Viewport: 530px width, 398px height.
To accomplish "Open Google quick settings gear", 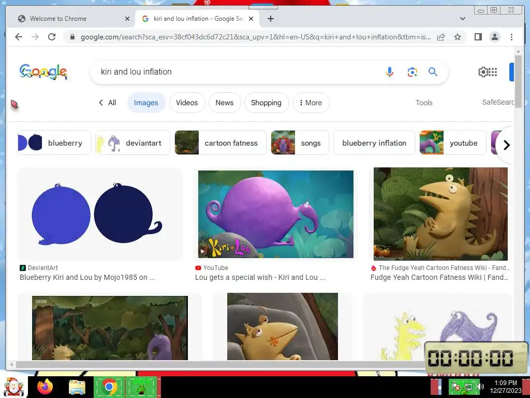I will [483, 72].
